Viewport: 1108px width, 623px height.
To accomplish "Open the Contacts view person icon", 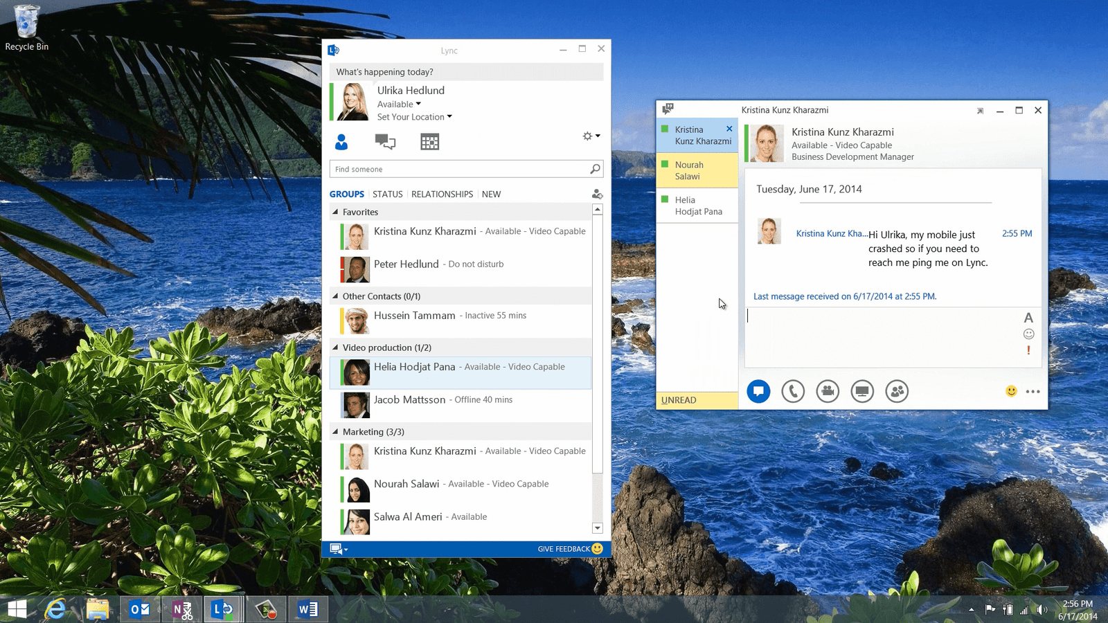I will [x=341, y=141].
